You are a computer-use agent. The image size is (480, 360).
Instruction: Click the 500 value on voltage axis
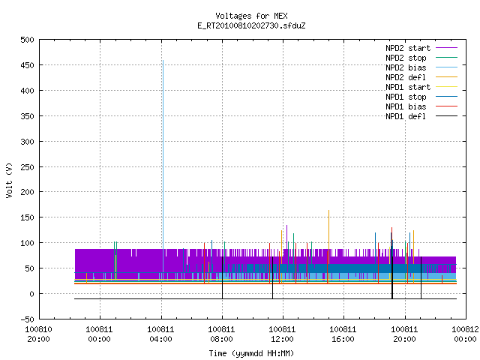click(x=27, y=40)
